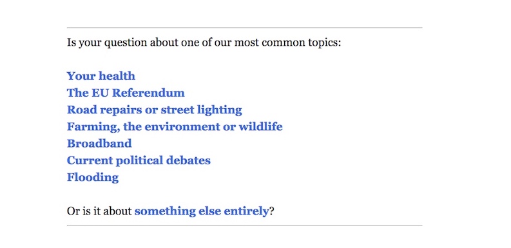Click the top horizontal divider line
Image resolution: width=511 pixels, height=248 pixels.
point(244,28)
